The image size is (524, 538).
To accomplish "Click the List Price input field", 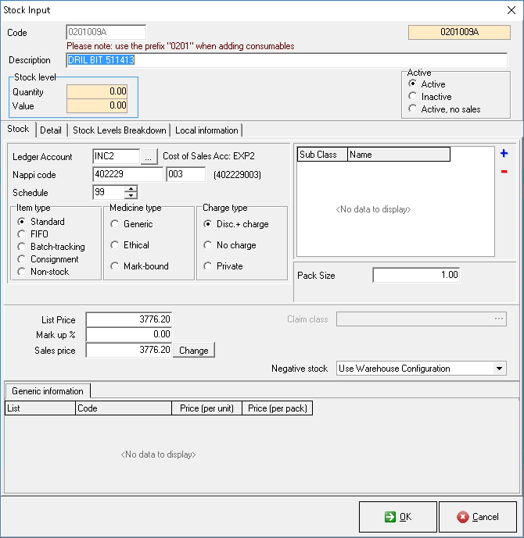I will (x=129, y=319).
